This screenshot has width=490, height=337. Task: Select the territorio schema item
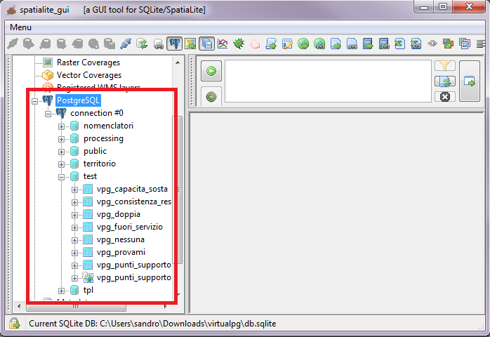(100, 164)
